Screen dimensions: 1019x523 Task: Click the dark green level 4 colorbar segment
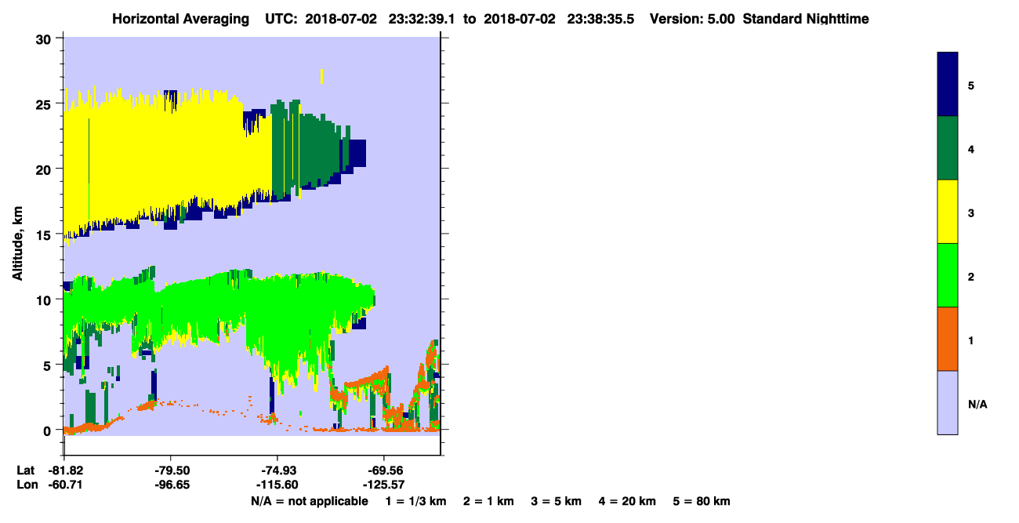(948, 148)
